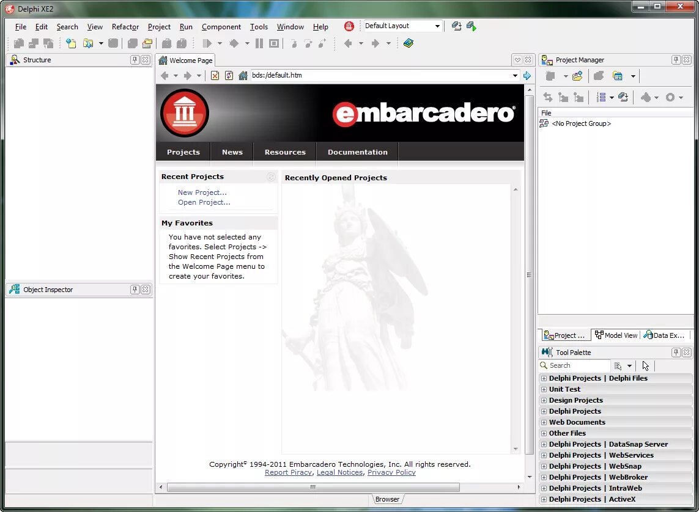Toggle the pin on Tool Palette panel
The width and height of the screenshot is (699, 512).
[x=676, y=352]
